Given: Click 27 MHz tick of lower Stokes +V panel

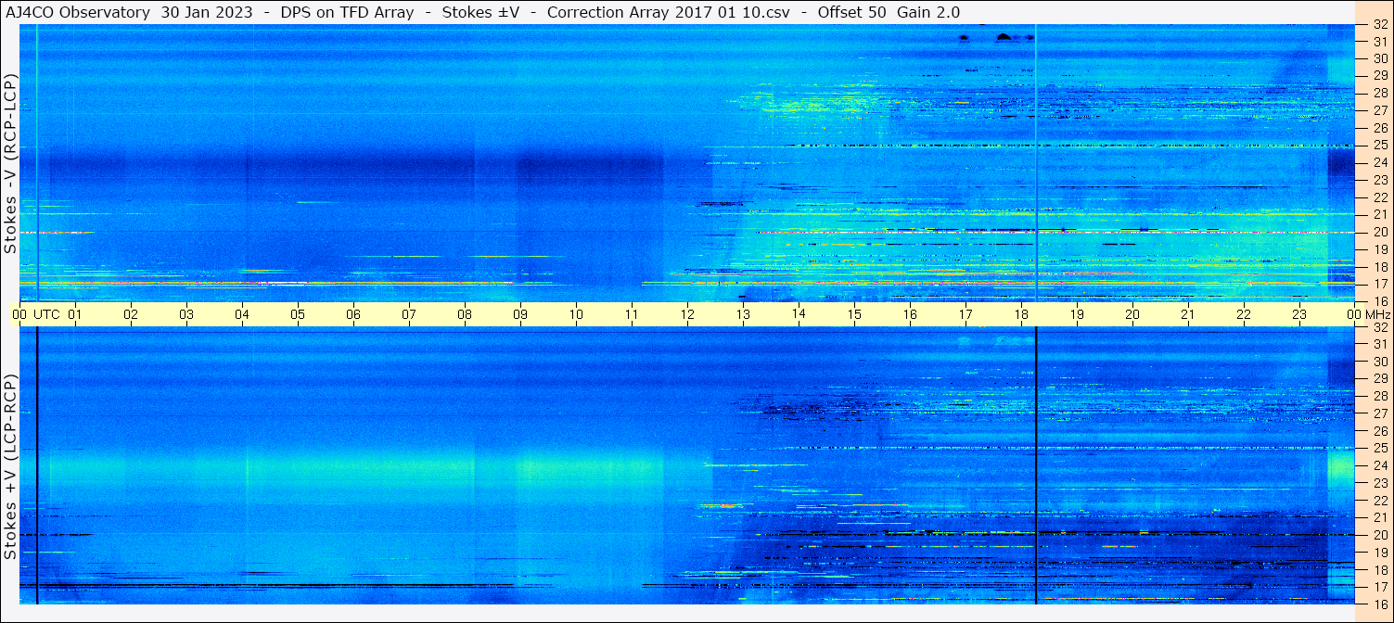Looking at the screenshot, I should click(1379, 413).
